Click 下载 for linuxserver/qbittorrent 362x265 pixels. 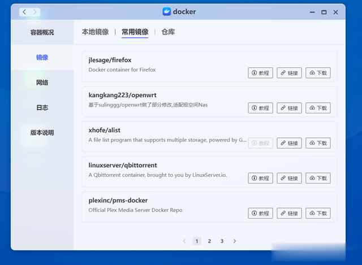click(318, 178)
